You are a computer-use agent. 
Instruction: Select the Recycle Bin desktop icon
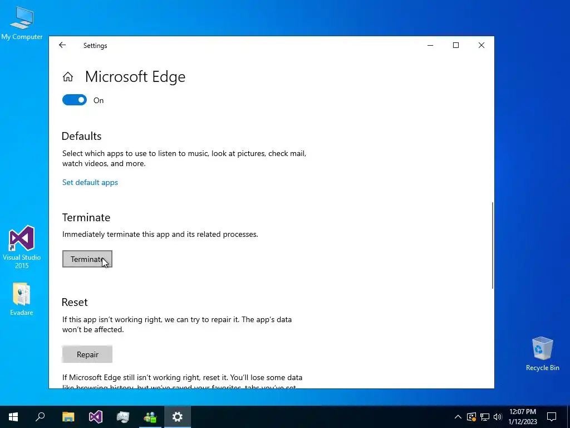click(x=542, y=354)
